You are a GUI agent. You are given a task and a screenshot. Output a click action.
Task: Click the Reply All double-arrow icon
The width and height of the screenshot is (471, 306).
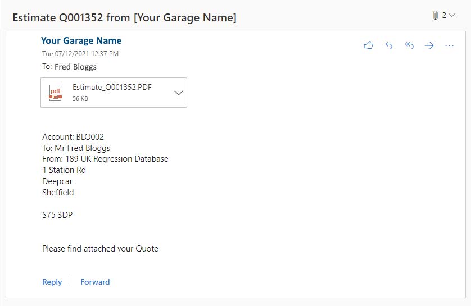(409, 45)
